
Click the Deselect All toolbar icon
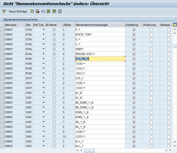[60, 11]
